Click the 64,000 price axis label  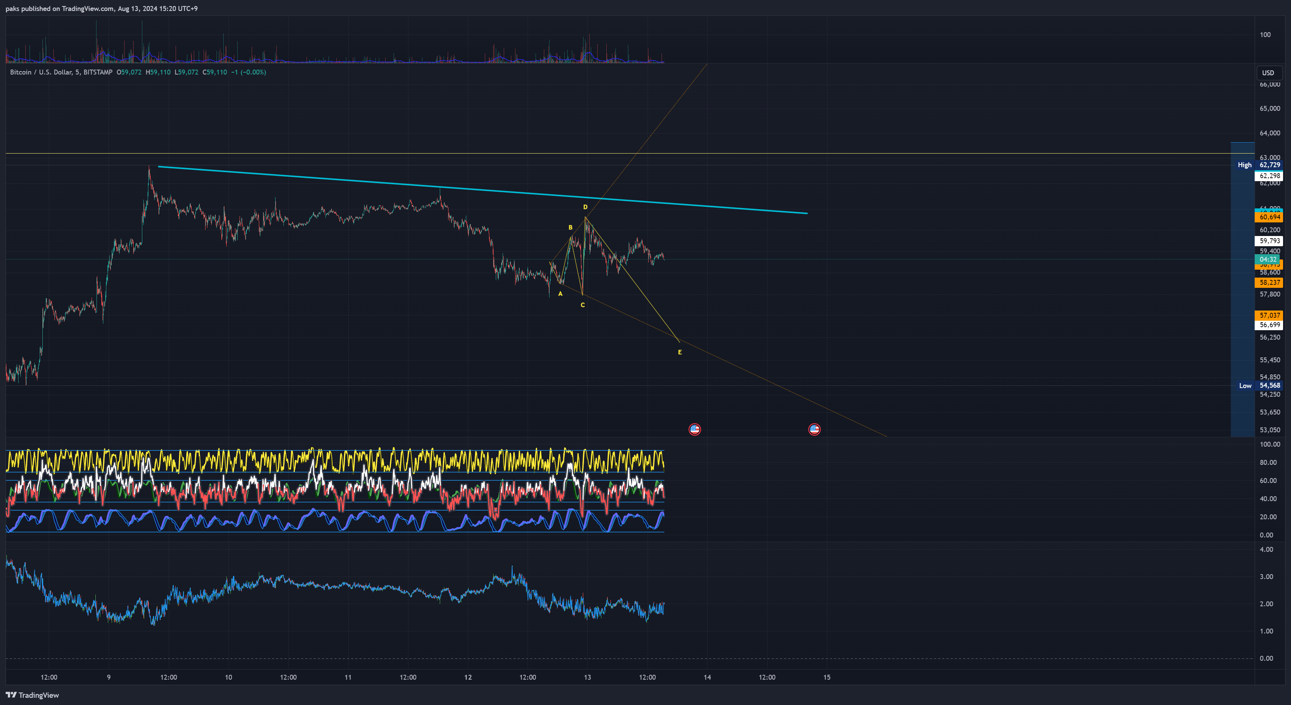pyautogui.click(x=1269, y=133)
